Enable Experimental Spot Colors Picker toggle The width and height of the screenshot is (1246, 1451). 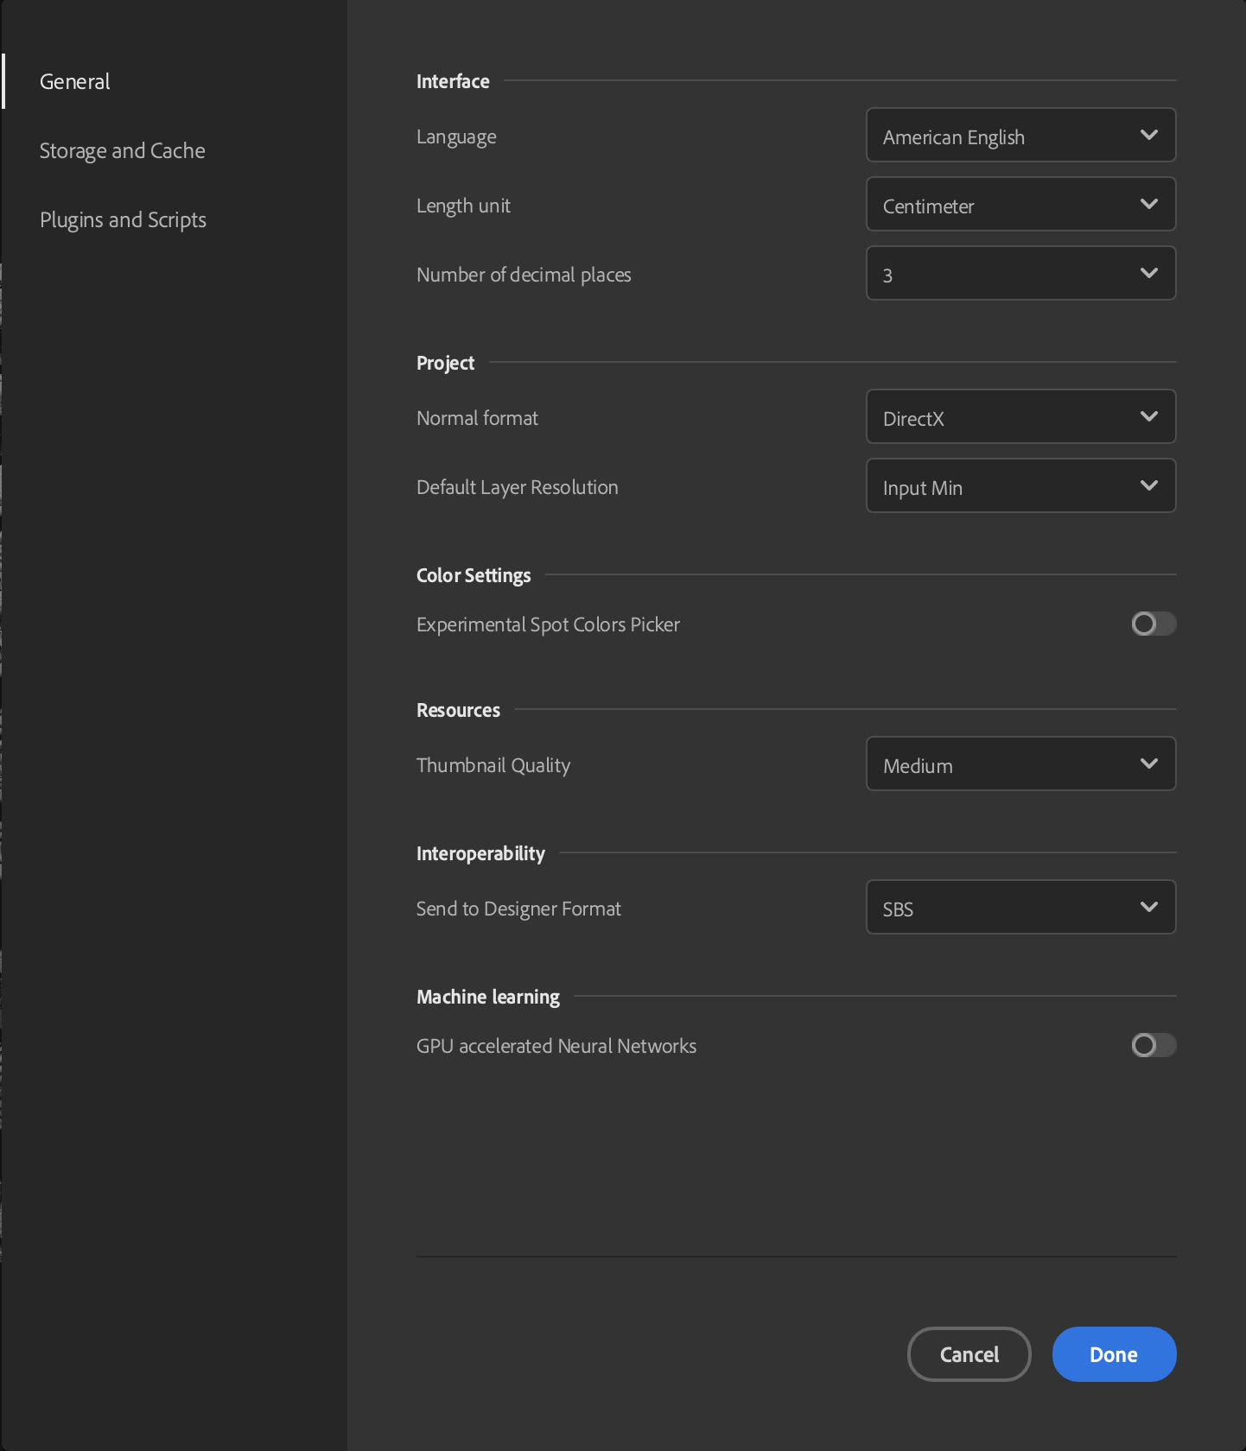tap(1153, 624)
